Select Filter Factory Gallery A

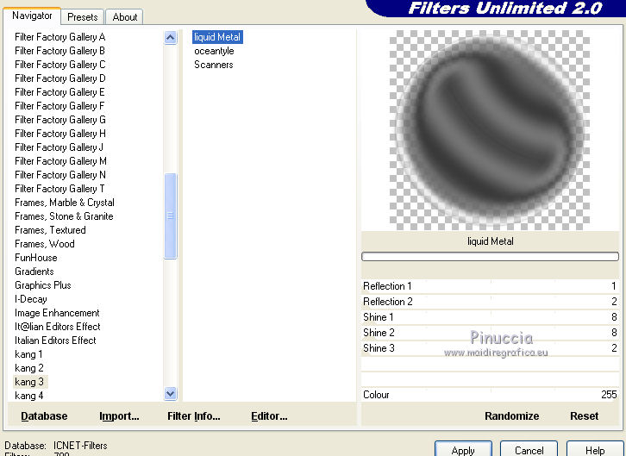[x=59, y=37]
